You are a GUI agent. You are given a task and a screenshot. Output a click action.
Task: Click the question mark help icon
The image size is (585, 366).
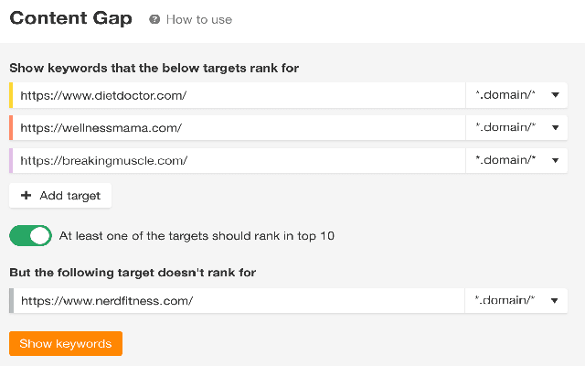coord(154,19)
